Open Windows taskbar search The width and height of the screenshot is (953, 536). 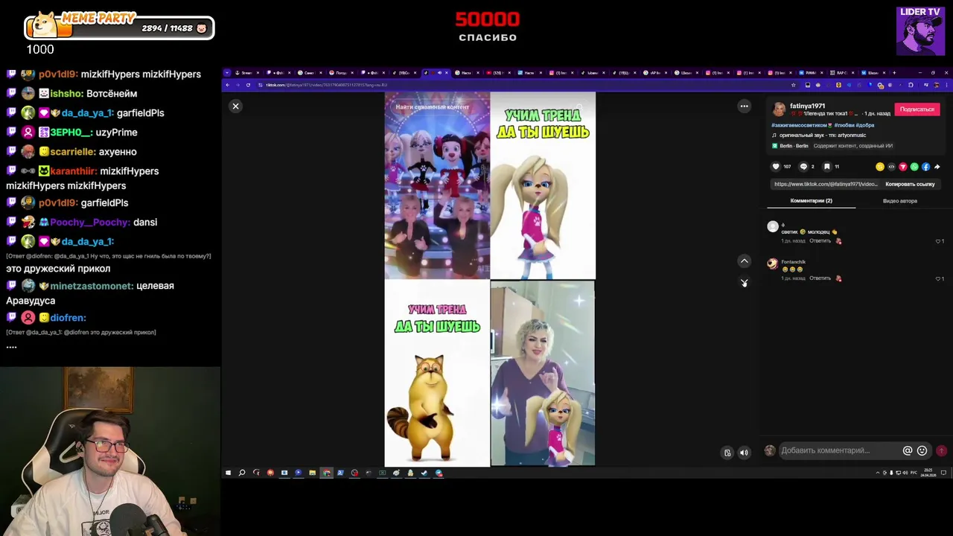tap(242, 473)
